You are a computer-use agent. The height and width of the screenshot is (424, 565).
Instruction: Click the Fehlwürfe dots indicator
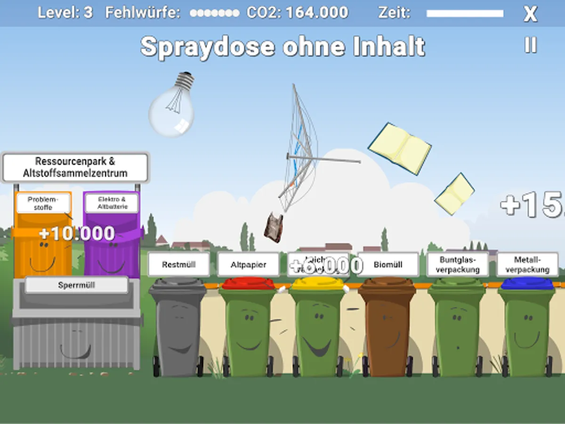click(215, 13)
